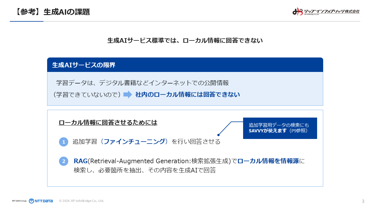Image resolution: width=370 pixels, height=208 pixels.
Task: Click blue text （ファインチューニング）
Action: pyautogui.click(x=134, y=142)
